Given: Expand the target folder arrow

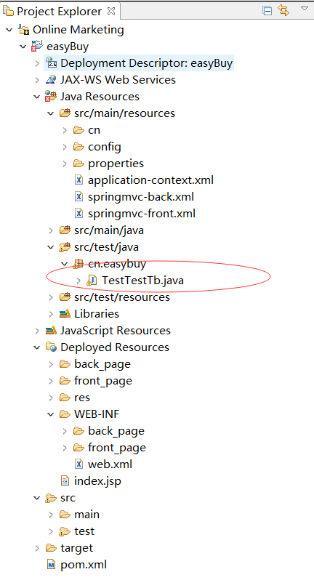Looking at the screenshot, I should click(37, 548).
